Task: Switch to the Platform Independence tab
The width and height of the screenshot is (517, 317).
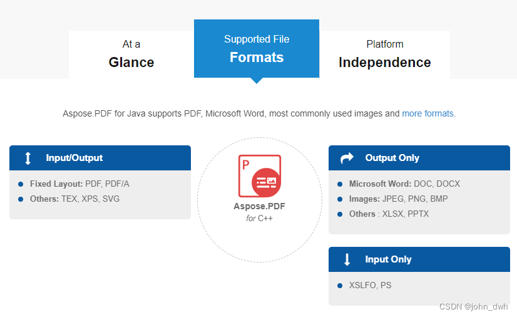Action: coord(385,55)
